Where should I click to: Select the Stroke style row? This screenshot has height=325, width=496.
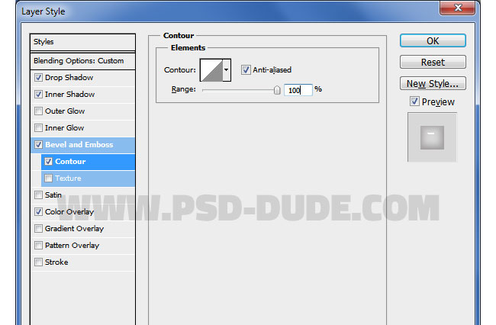pos(82,262)
